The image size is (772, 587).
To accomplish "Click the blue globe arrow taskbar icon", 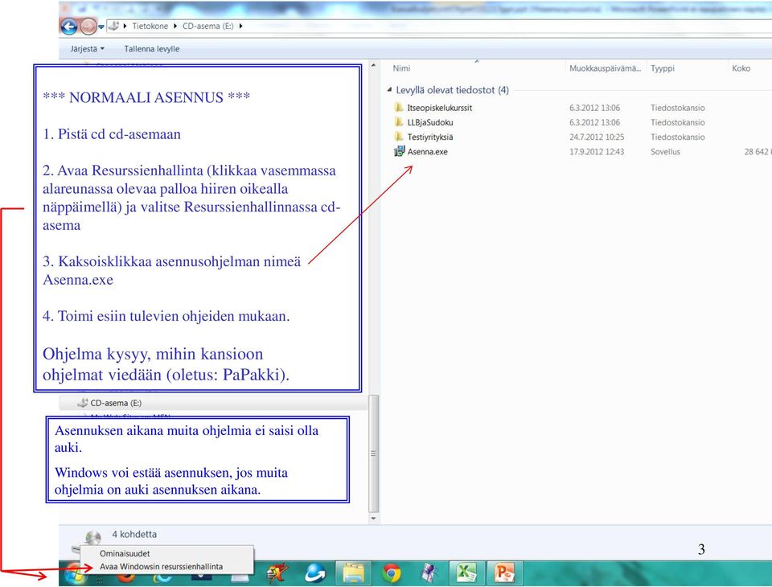I will [x=314, y=573].
